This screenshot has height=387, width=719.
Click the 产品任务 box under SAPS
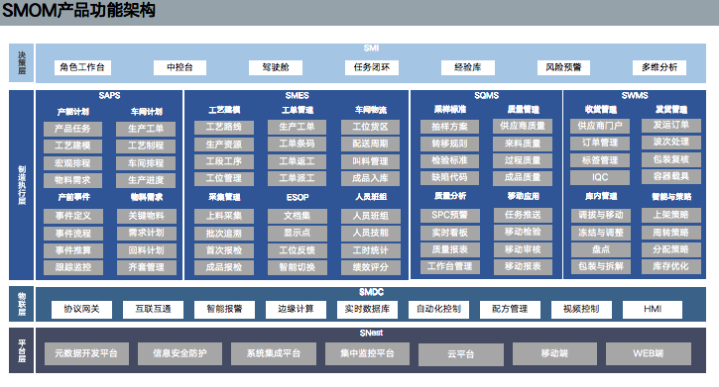tap(73, 129)
